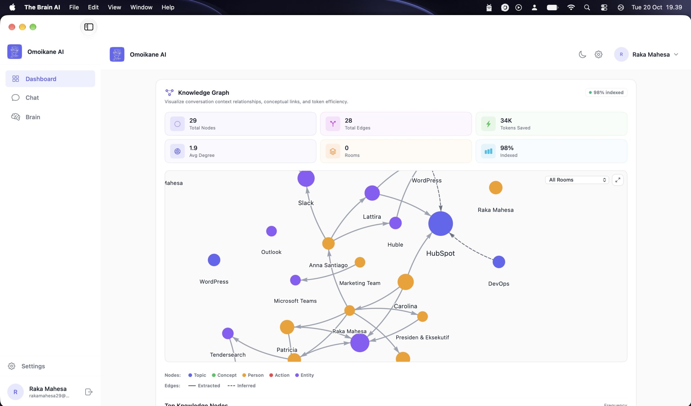Click the Extracted edges legend entry
The width and height of the screenshot is (691, 406).
[204, 386]
